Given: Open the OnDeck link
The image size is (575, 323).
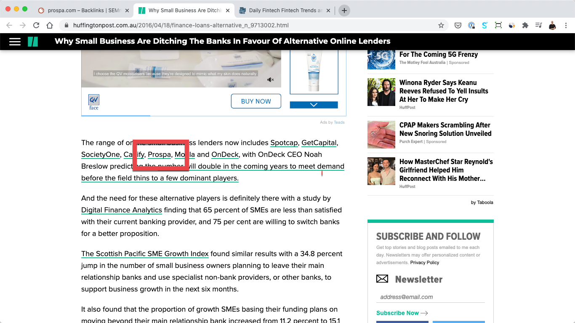Looking at the screenshot, I should 225,154.
